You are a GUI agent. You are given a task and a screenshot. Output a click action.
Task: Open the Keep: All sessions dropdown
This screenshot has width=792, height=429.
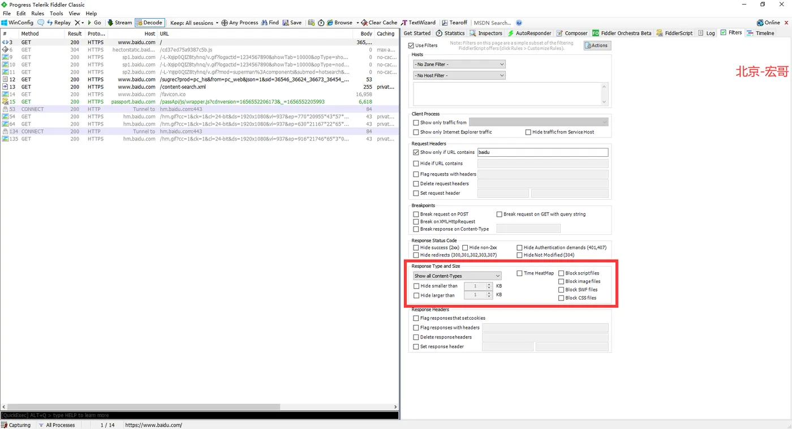tap(194, 23)
